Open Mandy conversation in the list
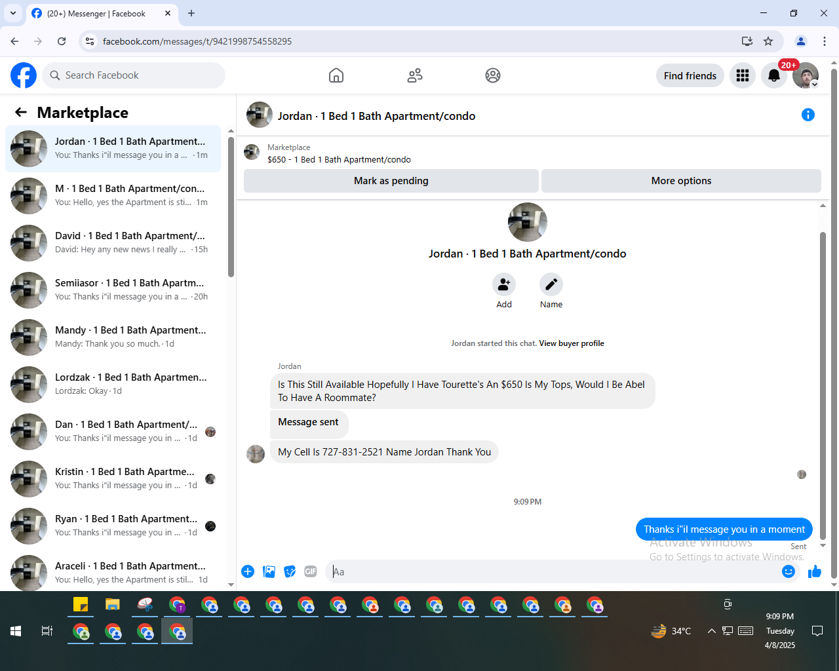Viewport: 839px width, 671px height. click(113, 337)
